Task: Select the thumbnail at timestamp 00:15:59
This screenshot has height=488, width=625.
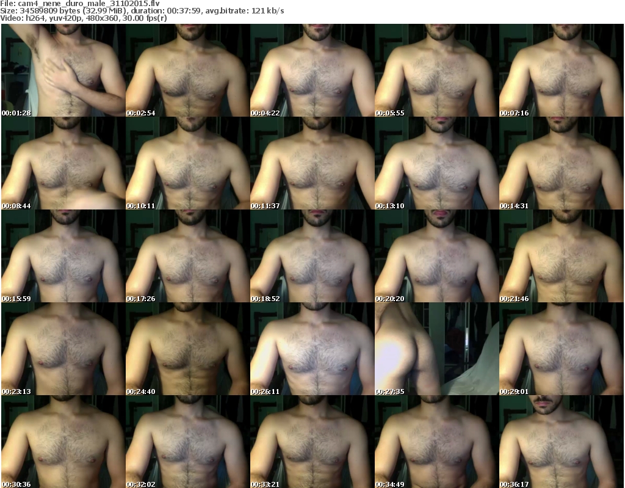Action: click(63, 256)
